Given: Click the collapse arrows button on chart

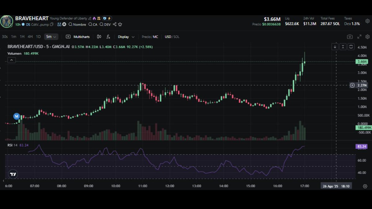Looking at the screenshot, I should click(x=343, y=47).
